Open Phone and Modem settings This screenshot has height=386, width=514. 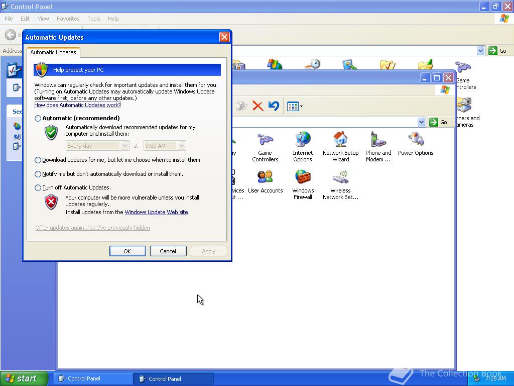378,143
